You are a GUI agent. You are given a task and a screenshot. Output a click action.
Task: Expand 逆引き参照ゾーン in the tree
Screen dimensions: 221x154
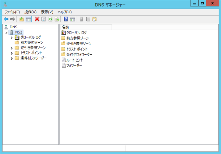12,48
